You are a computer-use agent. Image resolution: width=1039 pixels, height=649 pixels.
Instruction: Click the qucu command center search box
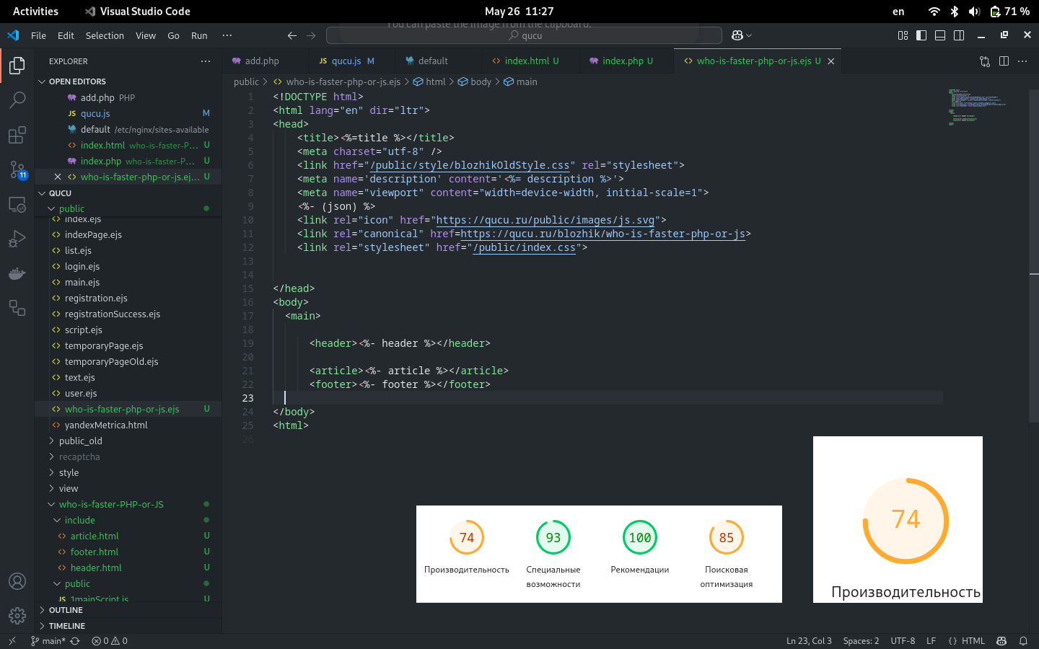pos(524,35)
